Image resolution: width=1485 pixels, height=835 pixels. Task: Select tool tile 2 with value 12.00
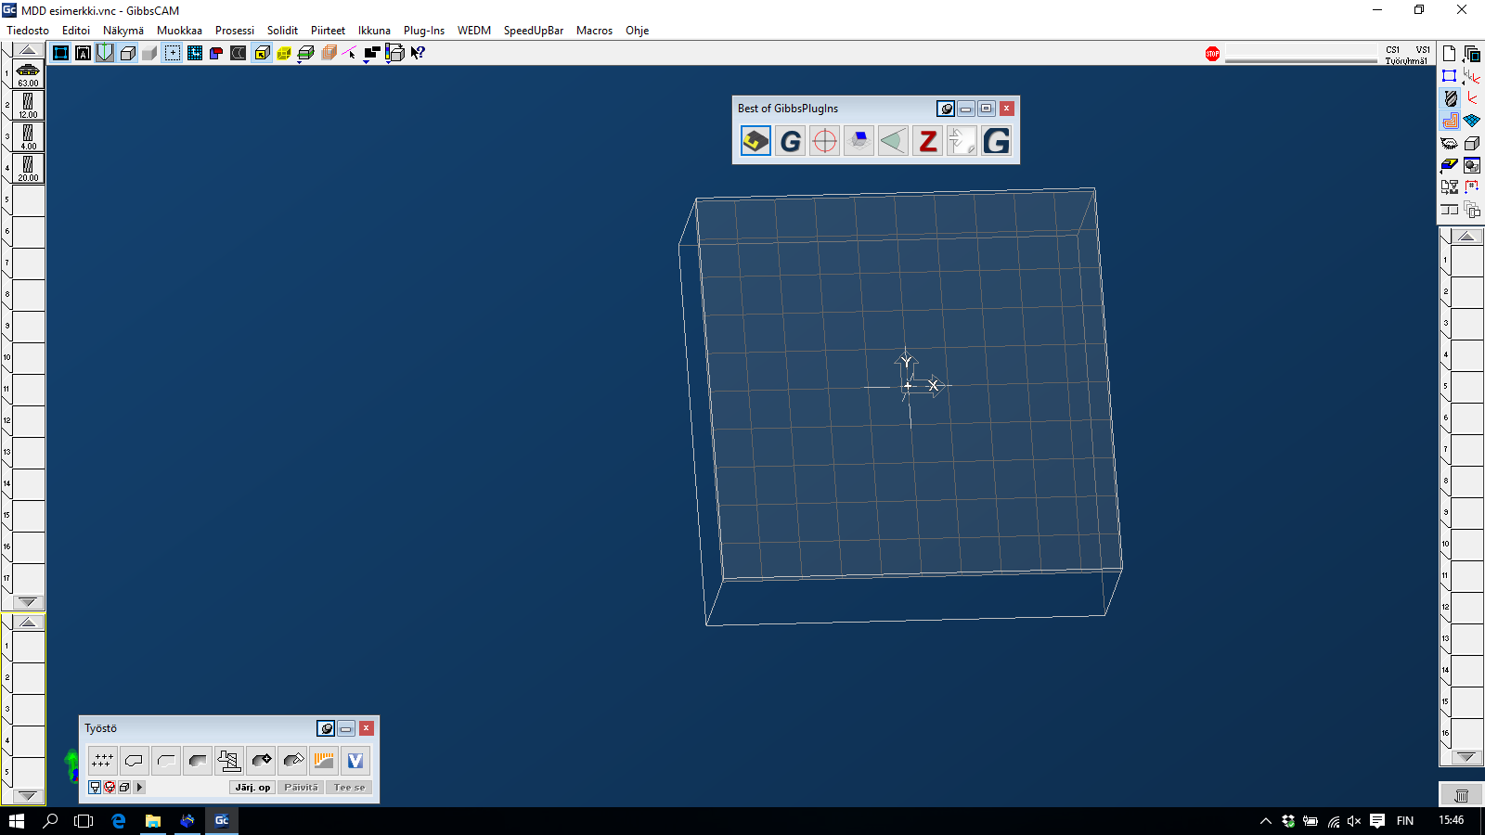(x=28, y=106)
